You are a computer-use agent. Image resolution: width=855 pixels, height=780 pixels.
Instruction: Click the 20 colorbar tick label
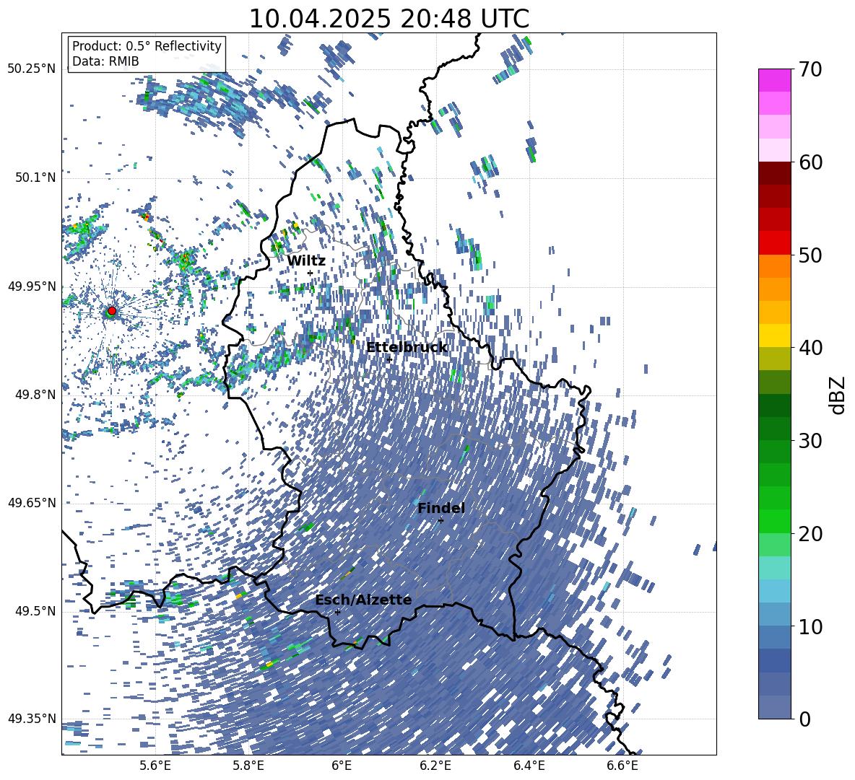810,533
